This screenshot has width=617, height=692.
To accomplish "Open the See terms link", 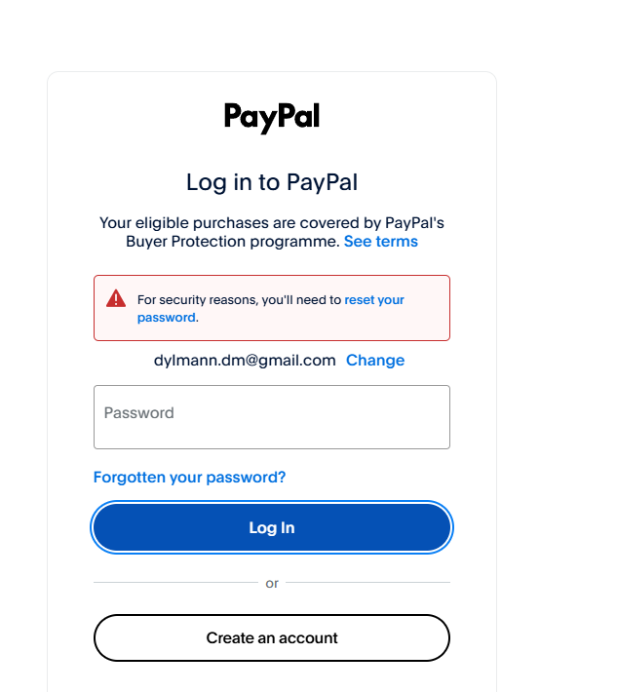I will pyautogui.click(x=380, y=242).
